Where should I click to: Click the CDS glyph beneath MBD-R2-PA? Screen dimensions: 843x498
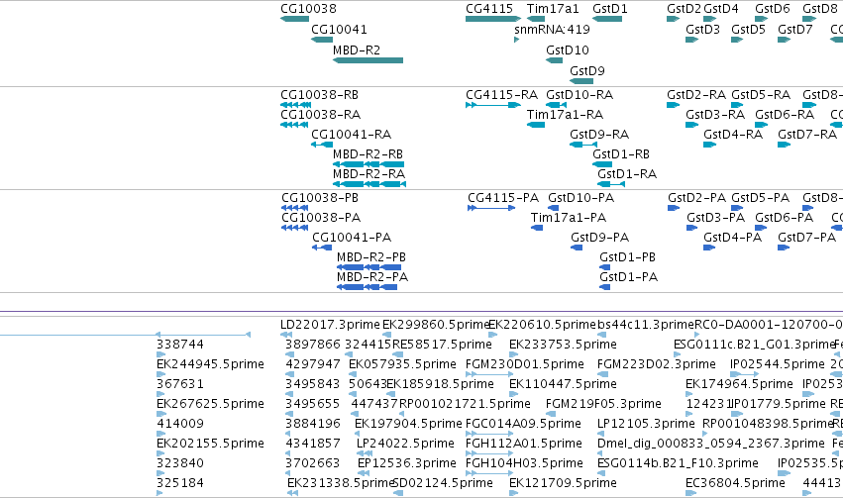368,287
